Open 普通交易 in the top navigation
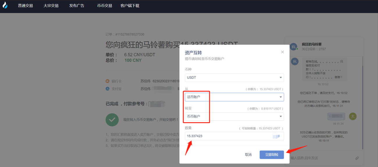This screenshot has width=378, height=167. (25, 6)
